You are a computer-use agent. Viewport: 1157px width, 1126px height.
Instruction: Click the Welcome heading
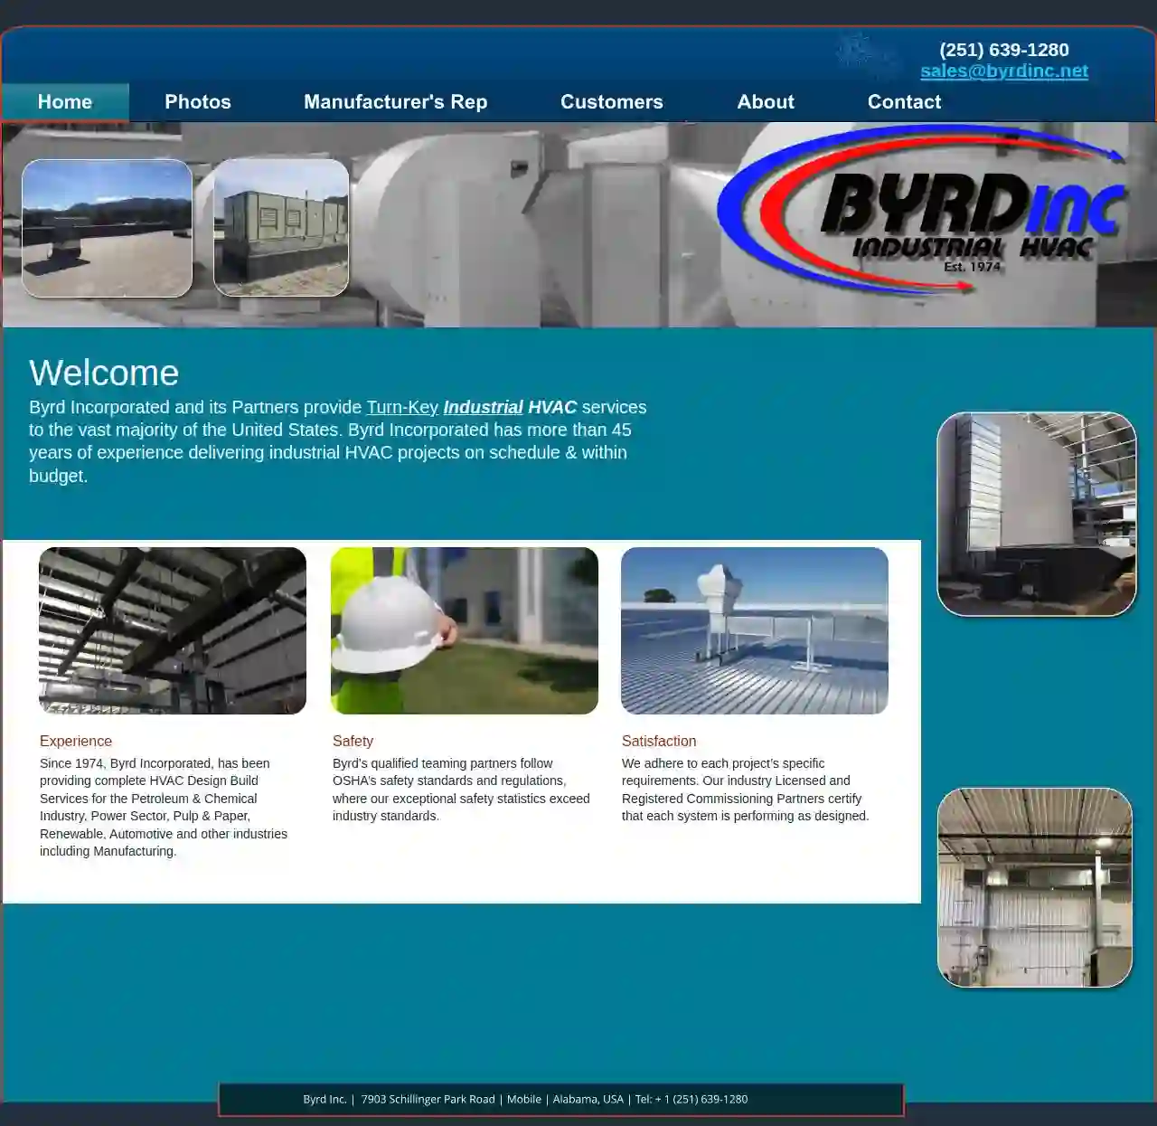(104, 373)
